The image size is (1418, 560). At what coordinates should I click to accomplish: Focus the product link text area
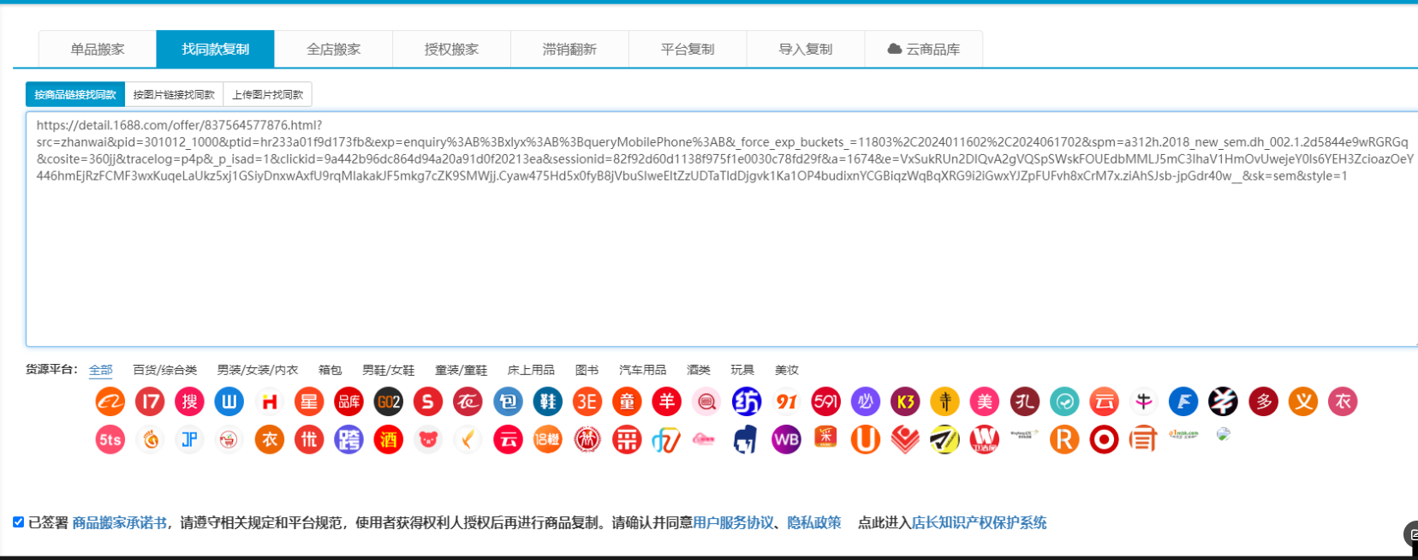tap(722, 229)
